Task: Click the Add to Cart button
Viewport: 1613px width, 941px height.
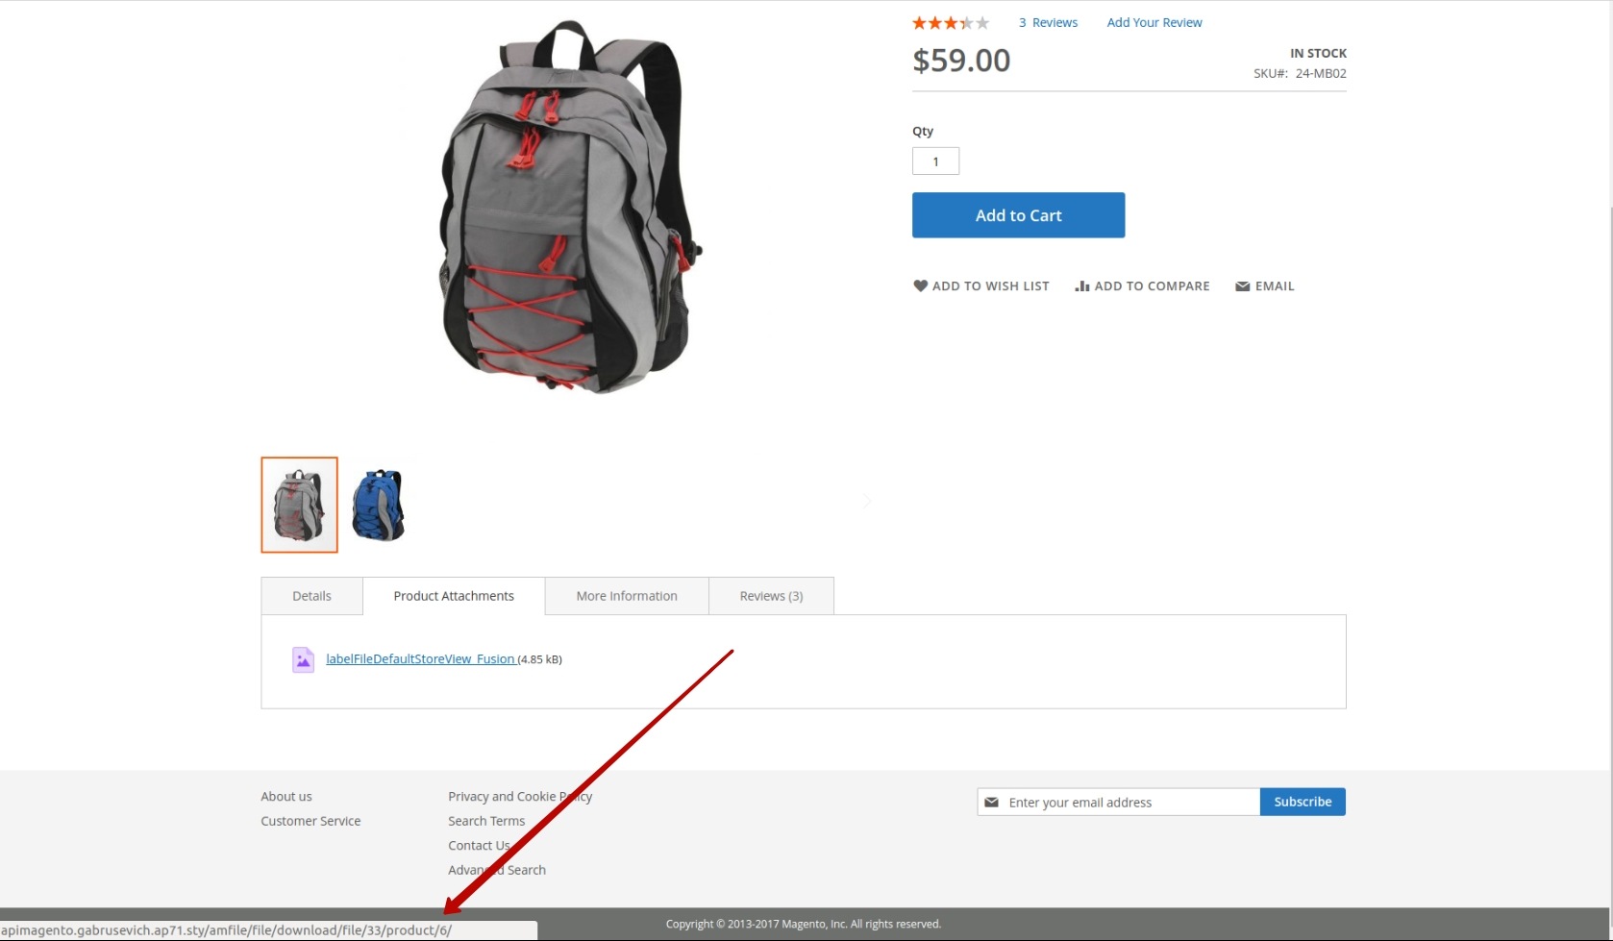Action: click(1018, 215)
